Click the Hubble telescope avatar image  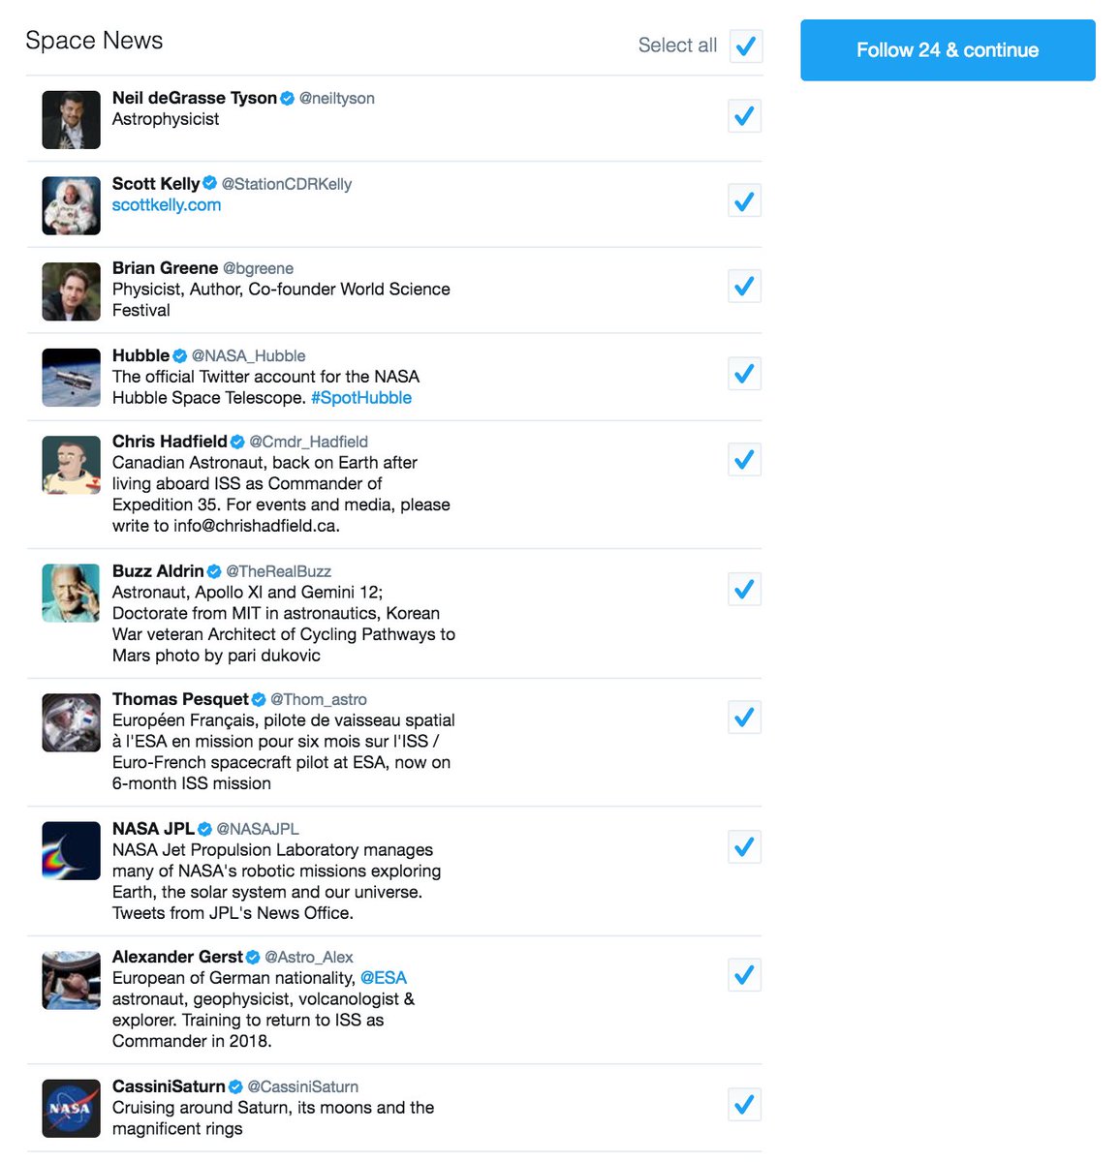pos(72,378)
